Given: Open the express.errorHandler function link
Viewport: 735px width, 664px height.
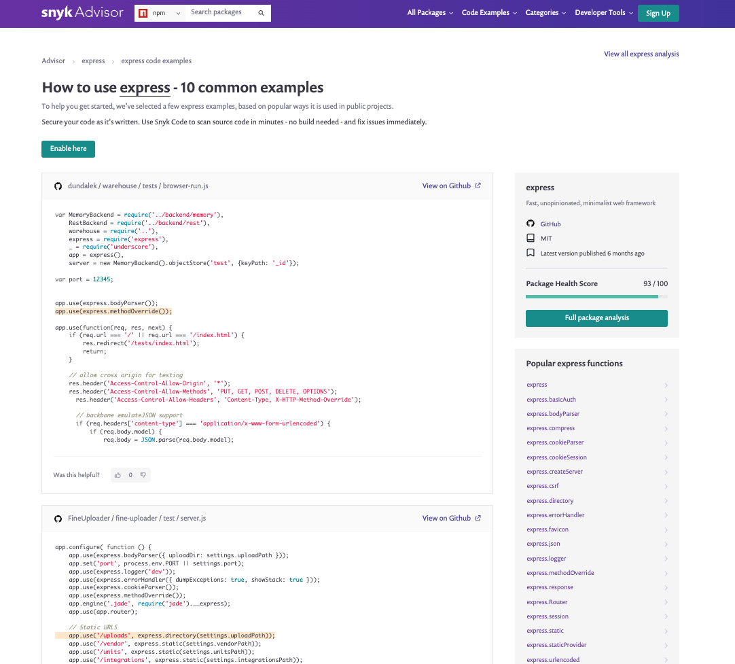Looking at the screenshot, I should coord(555,515).
